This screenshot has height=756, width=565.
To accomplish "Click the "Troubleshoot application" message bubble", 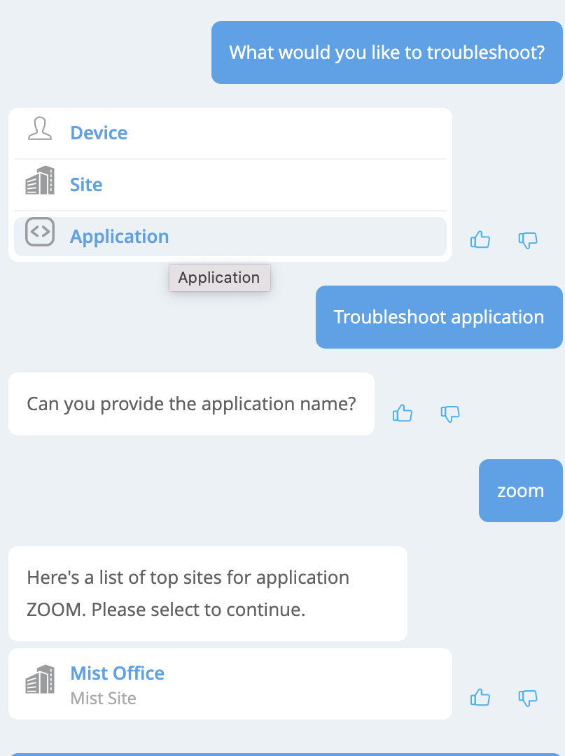I will click(439, 317).
